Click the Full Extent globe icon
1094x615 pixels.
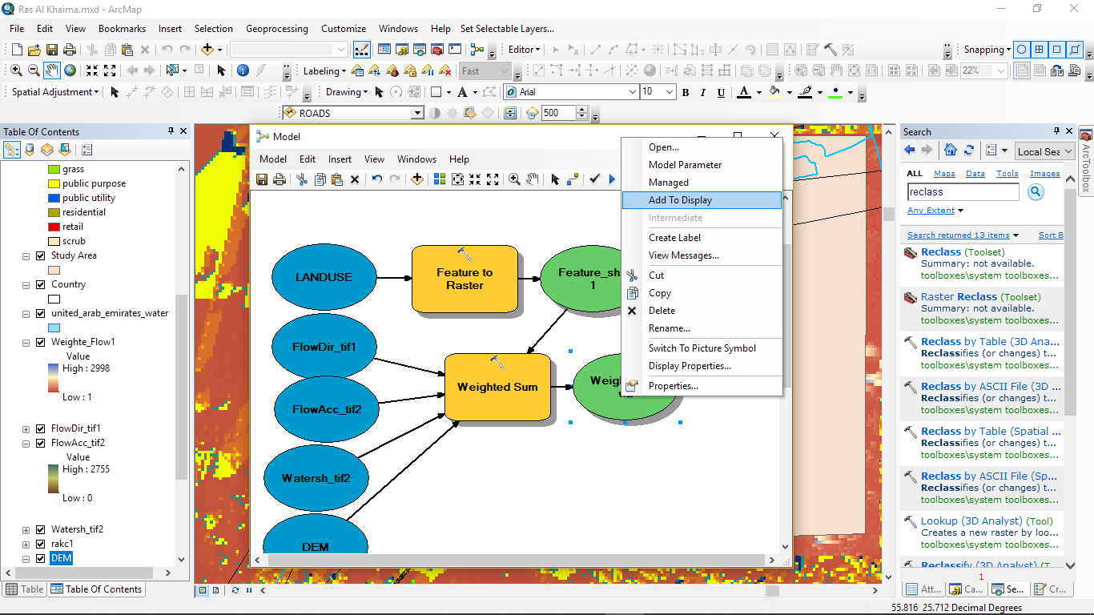coord(70,70)
